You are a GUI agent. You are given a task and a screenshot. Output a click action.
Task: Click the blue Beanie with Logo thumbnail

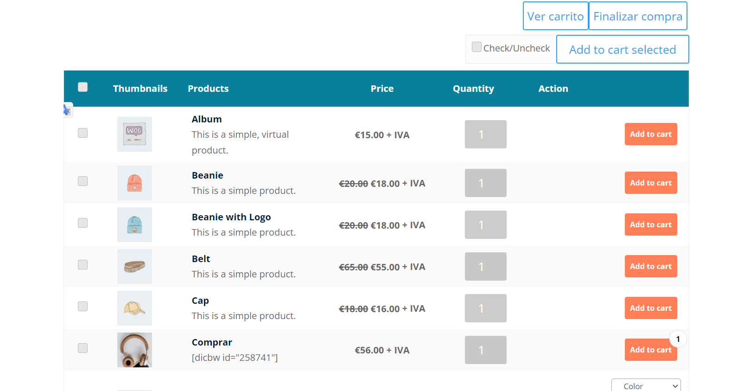[x=134, y=224]
